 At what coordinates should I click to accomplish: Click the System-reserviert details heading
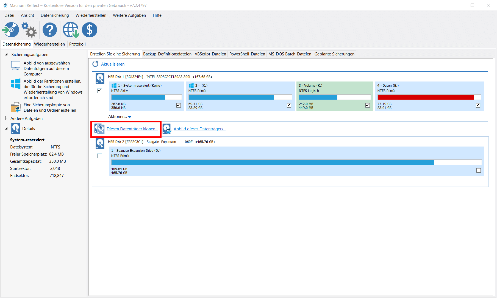27,140
